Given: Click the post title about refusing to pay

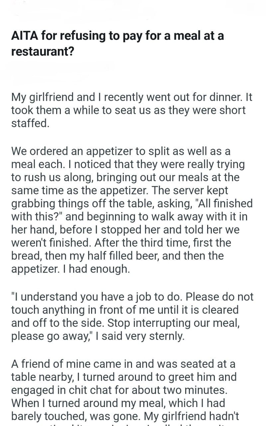Looking at the screenshot, I should click(117, 36).
